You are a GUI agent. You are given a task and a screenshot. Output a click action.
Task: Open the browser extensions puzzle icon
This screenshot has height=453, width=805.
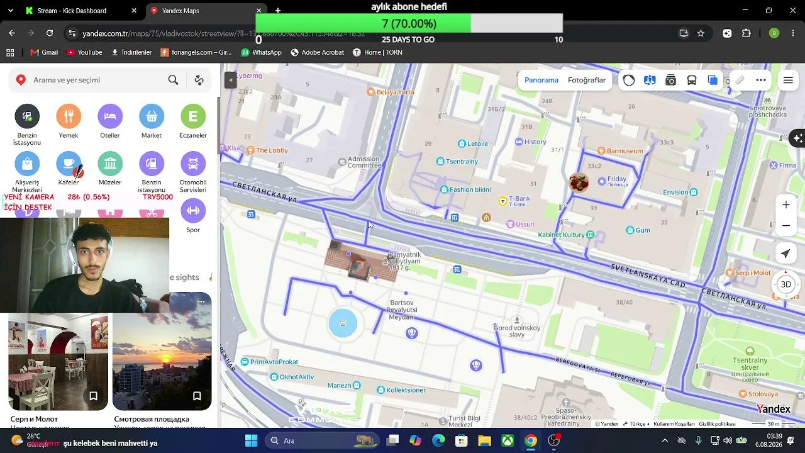pos(747,33)
